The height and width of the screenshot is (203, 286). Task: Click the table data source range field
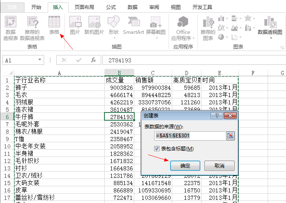(191, 136)
